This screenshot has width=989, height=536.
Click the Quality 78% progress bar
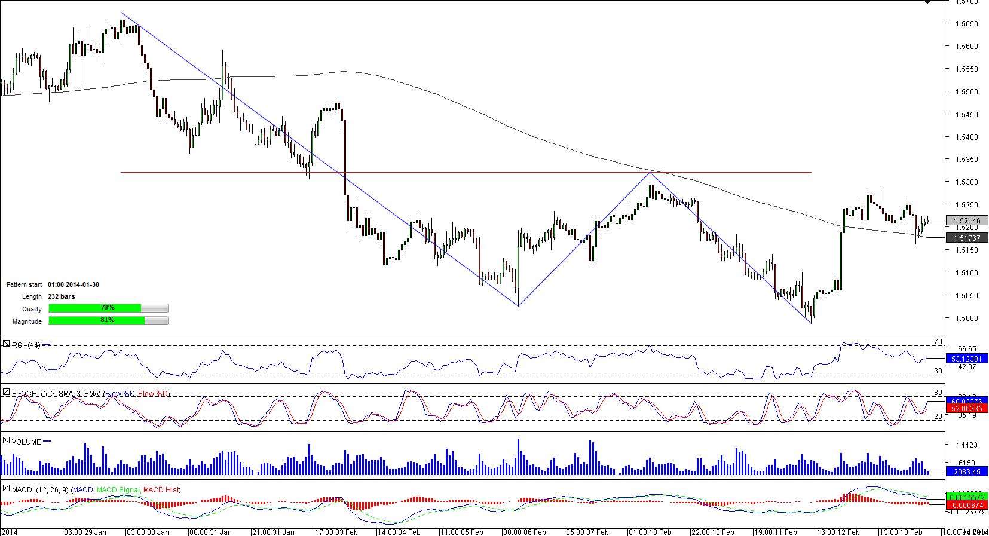click(x=108, y=308)
